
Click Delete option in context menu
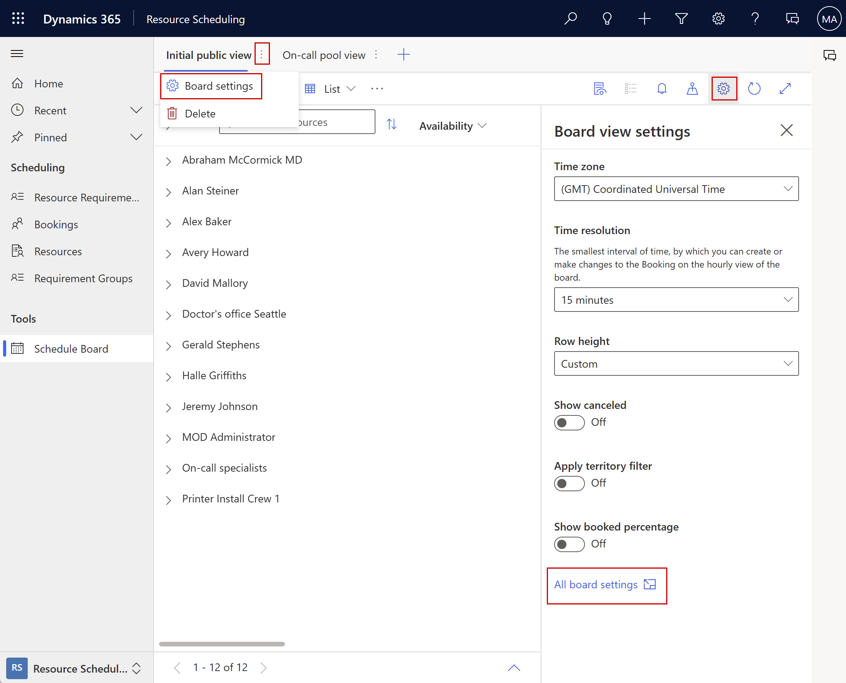coord(199,112)
